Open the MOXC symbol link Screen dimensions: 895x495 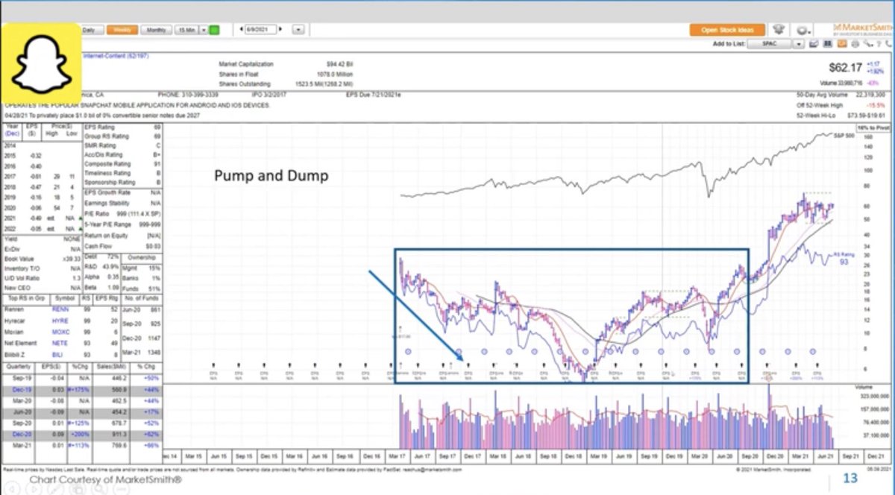(x=60, y=332)
